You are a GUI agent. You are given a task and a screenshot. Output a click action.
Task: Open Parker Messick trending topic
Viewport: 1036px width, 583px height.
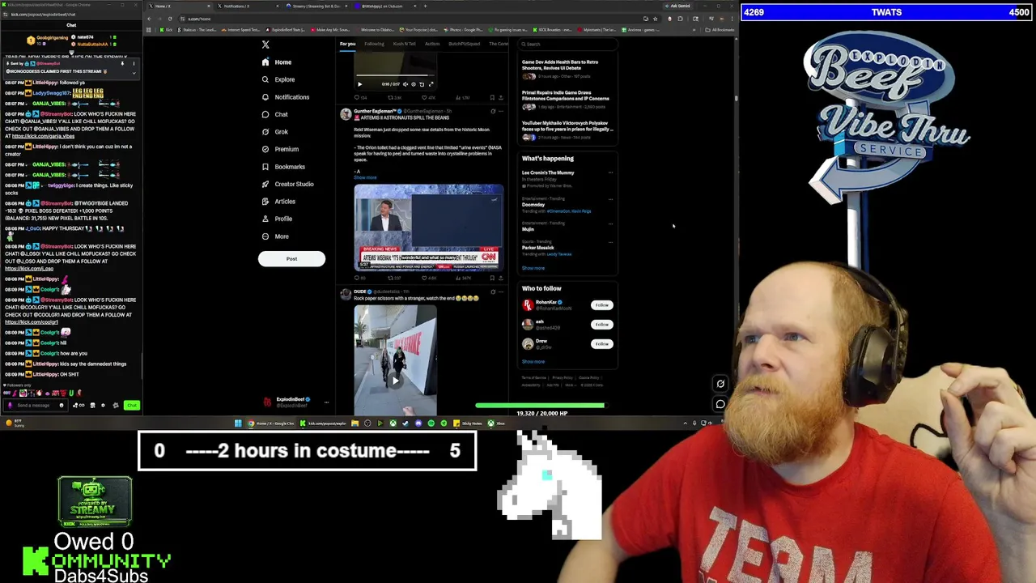click(x=538, y=248)
